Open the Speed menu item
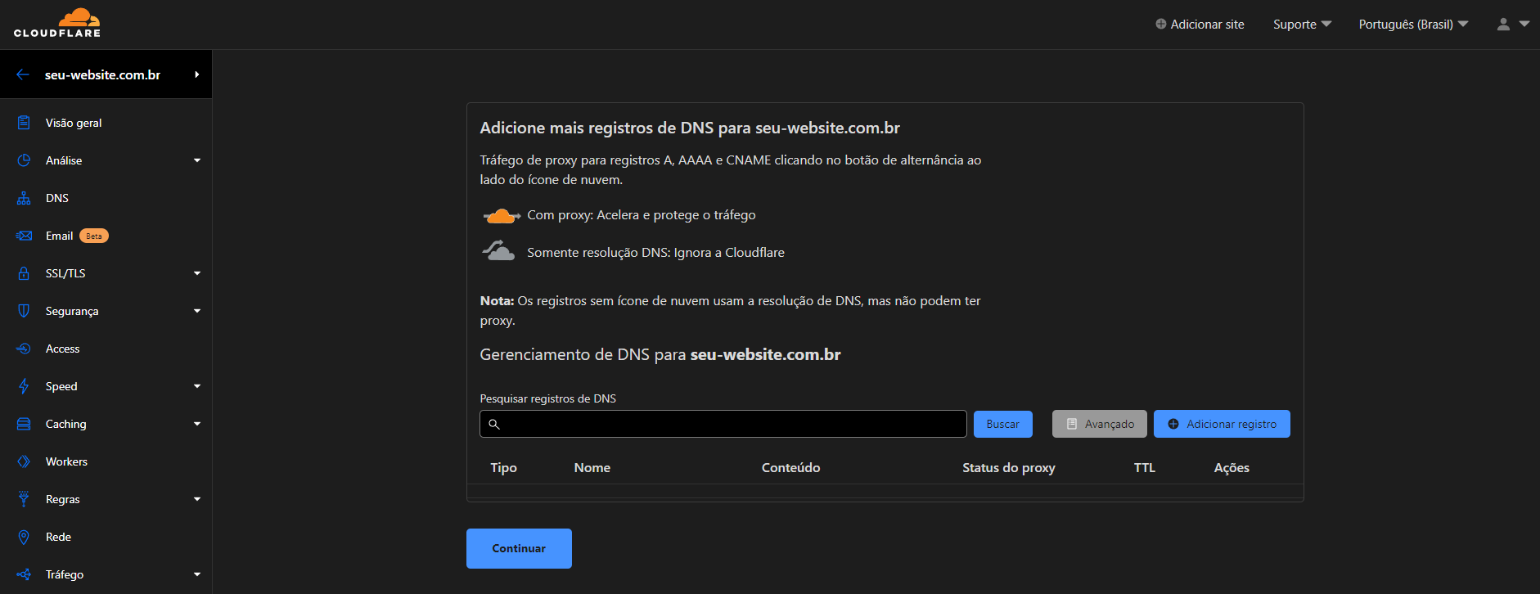Image resolution: width=1540 pixels, height=594 pixels. 61,386
